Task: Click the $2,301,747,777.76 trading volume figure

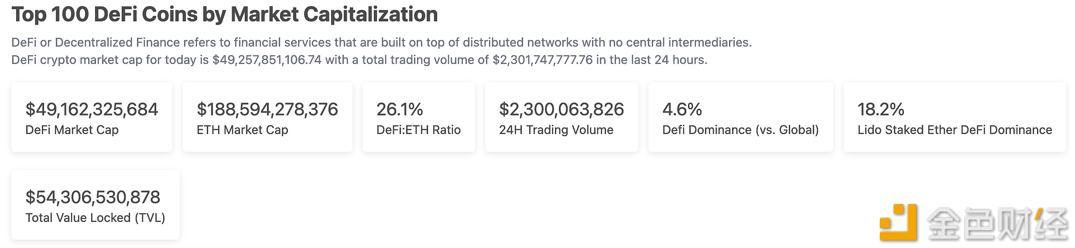Action: point(542,60)
